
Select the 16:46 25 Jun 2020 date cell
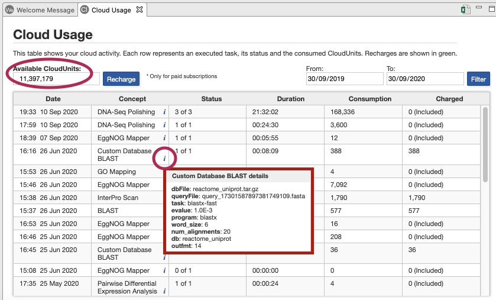[53, 237]
